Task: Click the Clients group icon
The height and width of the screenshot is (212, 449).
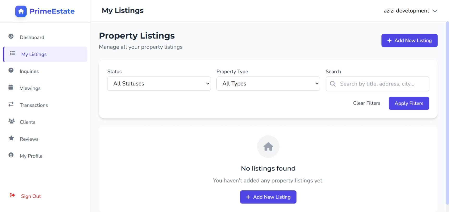Action: (11, 121)
